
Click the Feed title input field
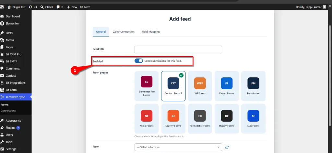pyautogui.click(x=178, y=49)
